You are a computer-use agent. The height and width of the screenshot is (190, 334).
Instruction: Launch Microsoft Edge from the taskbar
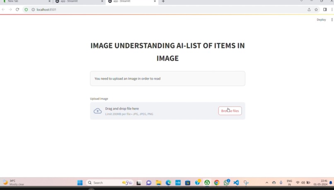pyautogui.click(x=168, y=183)
